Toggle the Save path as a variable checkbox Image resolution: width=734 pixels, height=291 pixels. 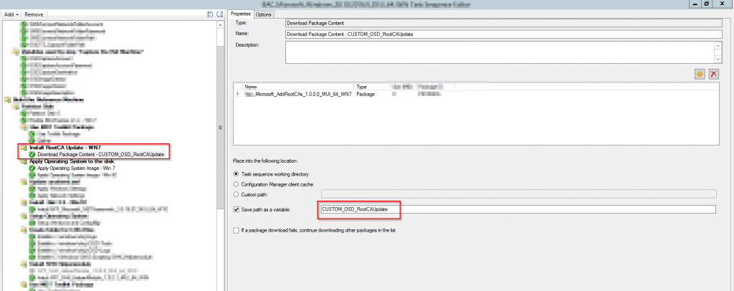(x=236, y=209)
